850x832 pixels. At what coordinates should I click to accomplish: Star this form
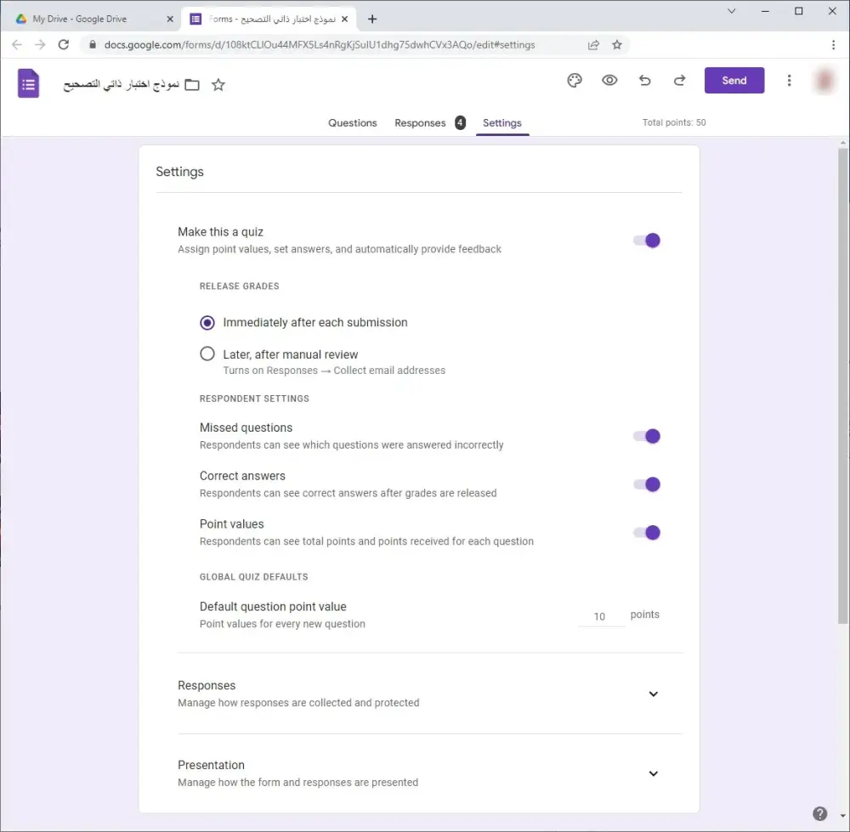218,84
